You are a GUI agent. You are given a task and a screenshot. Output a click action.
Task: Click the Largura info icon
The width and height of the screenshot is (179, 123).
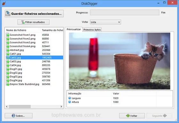point(70,98)
